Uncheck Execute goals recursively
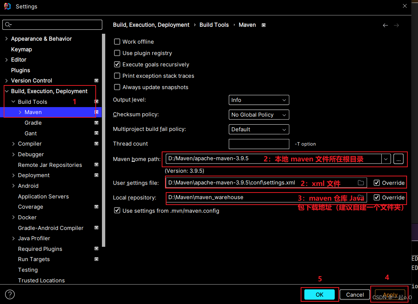Screen dimensions: 418x304 tap(117, 64)
